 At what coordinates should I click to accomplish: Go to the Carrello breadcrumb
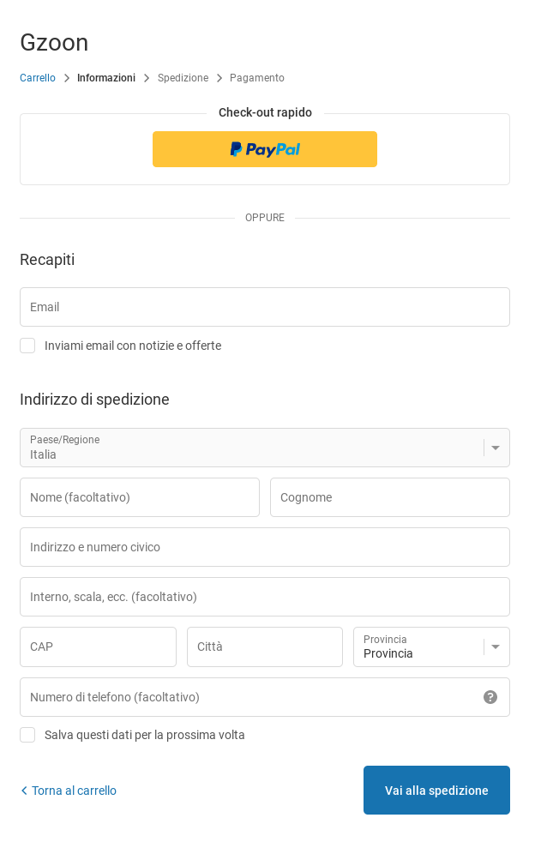click(x=38, y=78)
